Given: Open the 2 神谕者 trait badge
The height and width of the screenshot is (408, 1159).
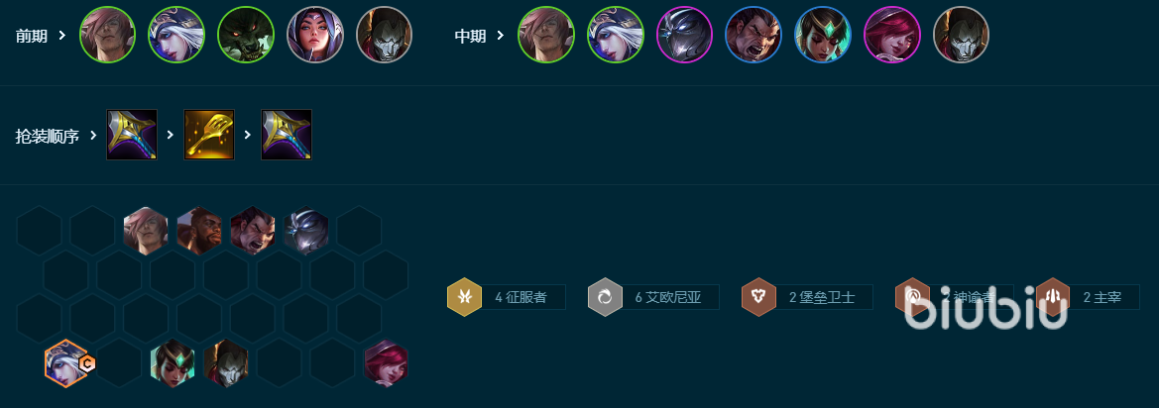Looking at the screenshot, I should [x=954, y=297].
